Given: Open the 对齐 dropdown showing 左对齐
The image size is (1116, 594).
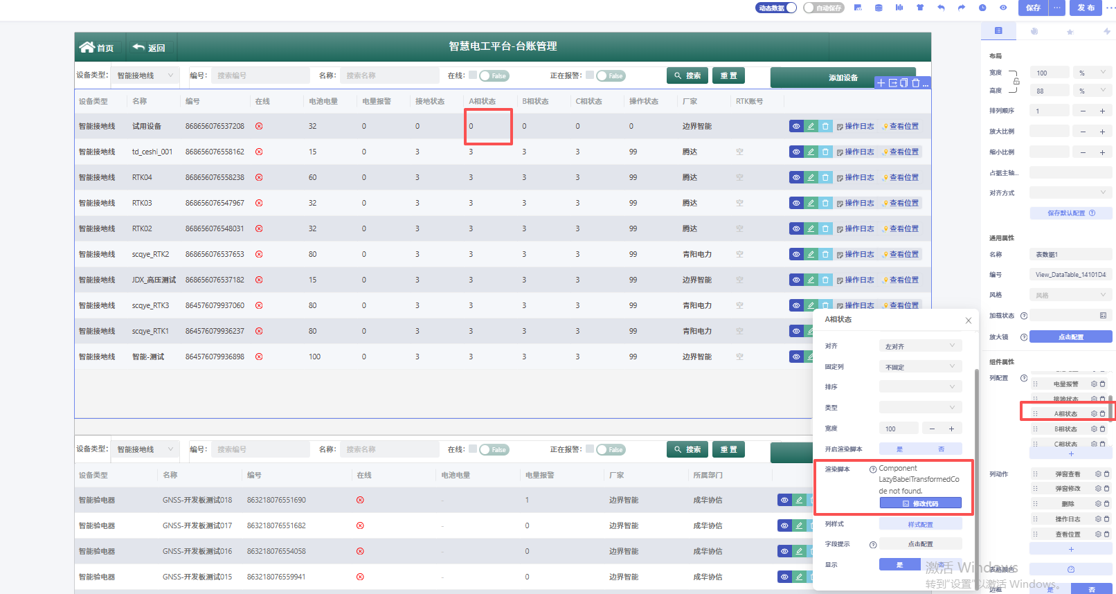Looking at the screenshot, I should pyautogui.click(x=920, y=346).
